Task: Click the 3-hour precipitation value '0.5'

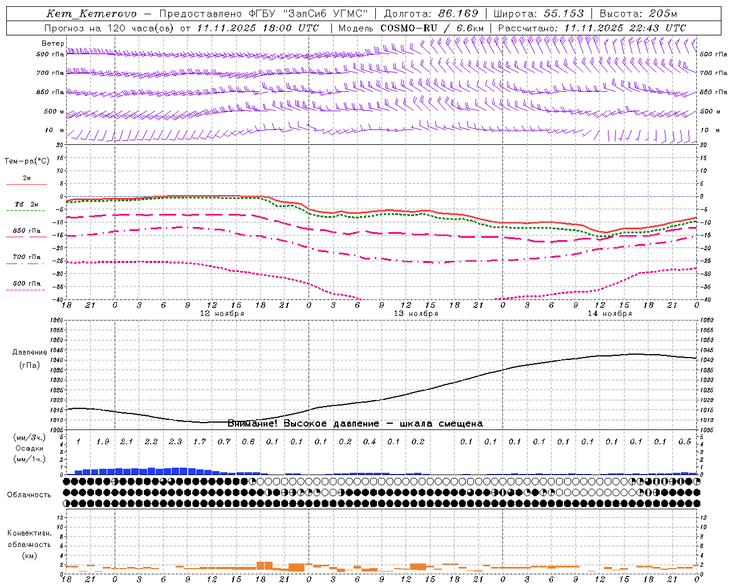Action: tap(685, 442)
